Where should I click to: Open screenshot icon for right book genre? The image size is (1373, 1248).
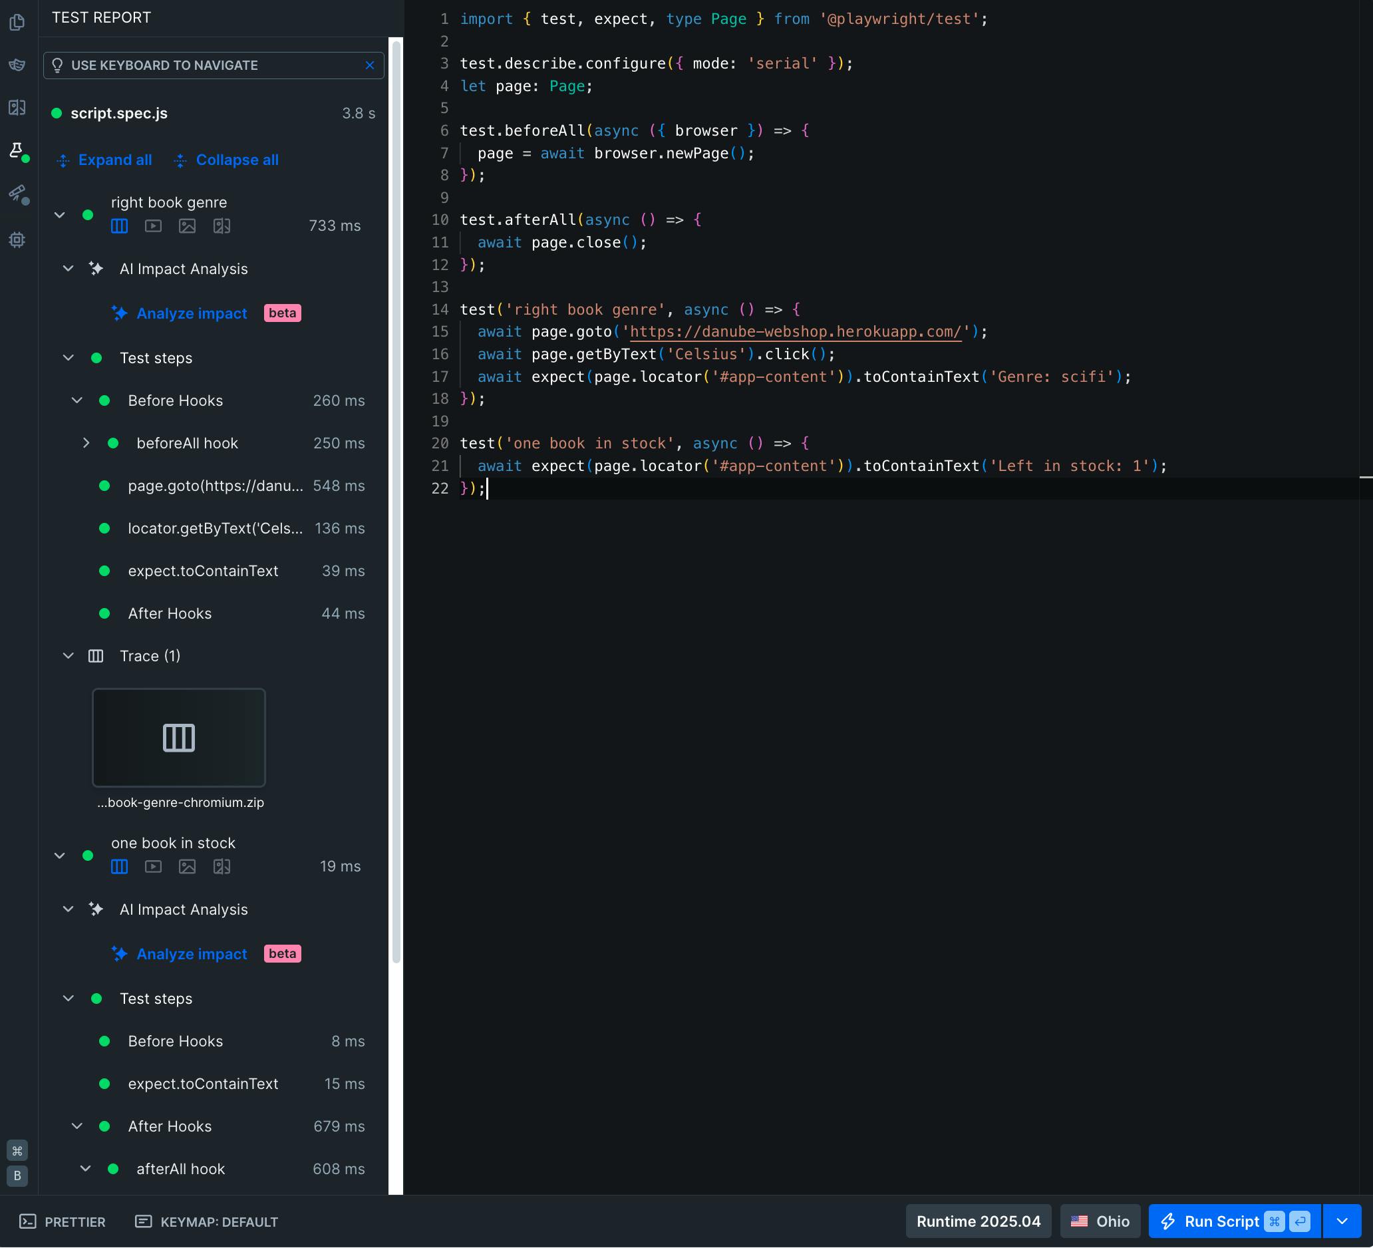pyautogui.click(x=188, y=226)
